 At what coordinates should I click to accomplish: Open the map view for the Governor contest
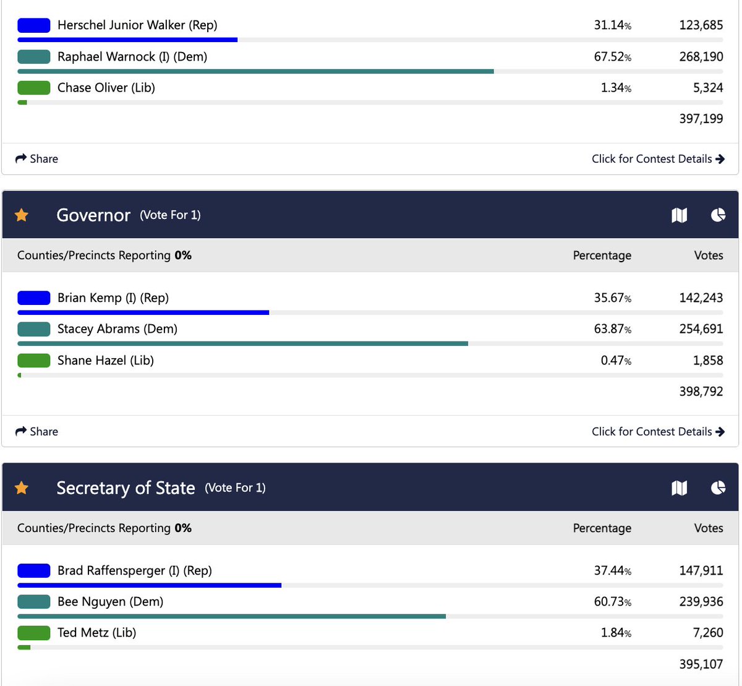pos(679,215)
